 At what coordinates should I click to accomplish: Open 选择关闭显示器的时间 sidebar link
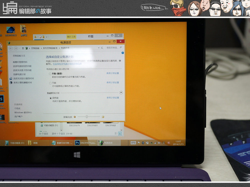pos(23,79)
